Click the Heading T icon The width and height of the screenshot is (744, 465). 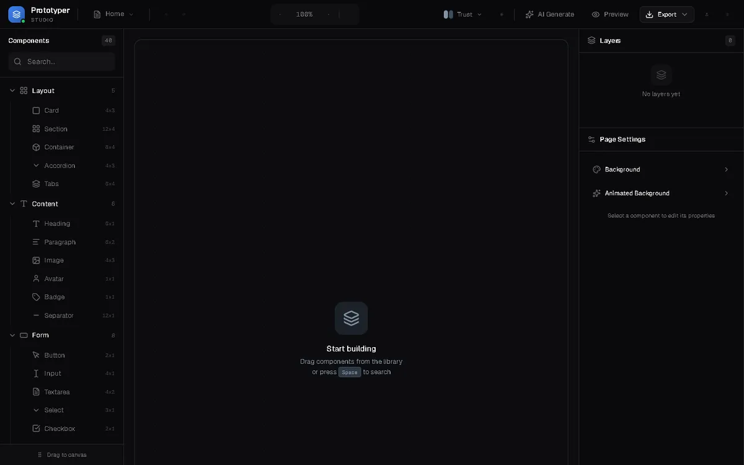point(36,224)
